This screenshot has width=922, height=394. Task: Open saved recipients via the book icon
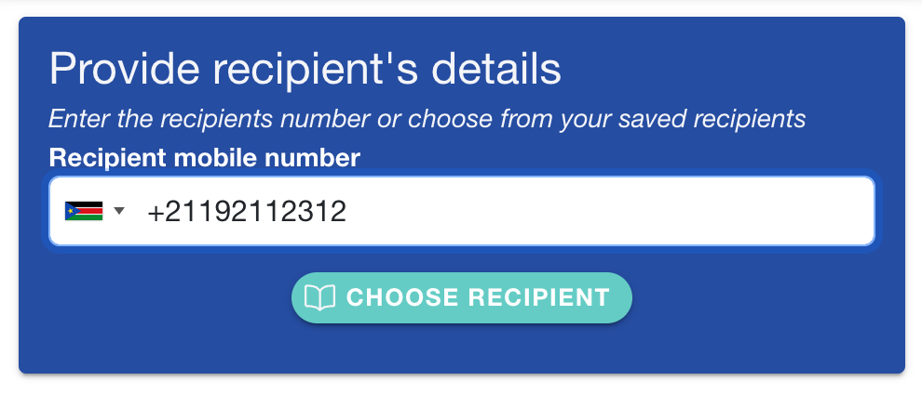point(319,298)
